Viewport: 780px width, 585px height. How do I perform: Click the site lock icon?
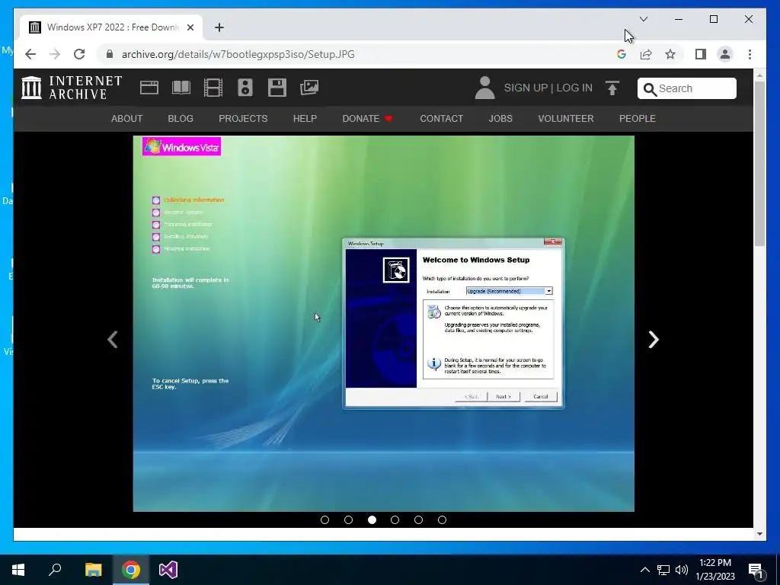tap(110, 54)
